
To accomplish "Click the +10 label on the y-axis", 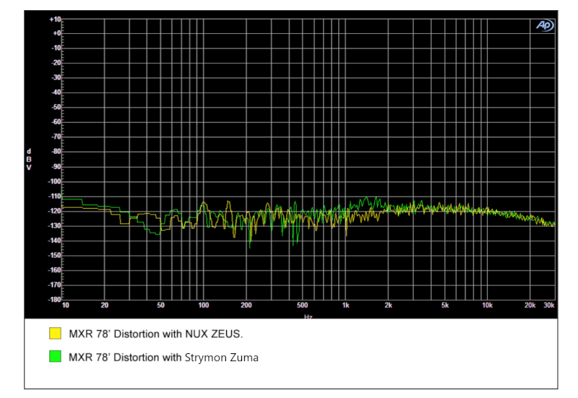I will 55,19.
